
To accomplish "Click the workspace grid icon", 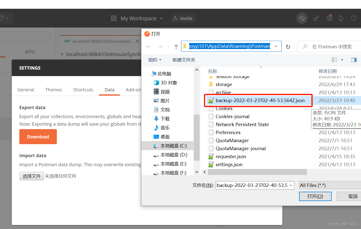I will coord(114,18).
